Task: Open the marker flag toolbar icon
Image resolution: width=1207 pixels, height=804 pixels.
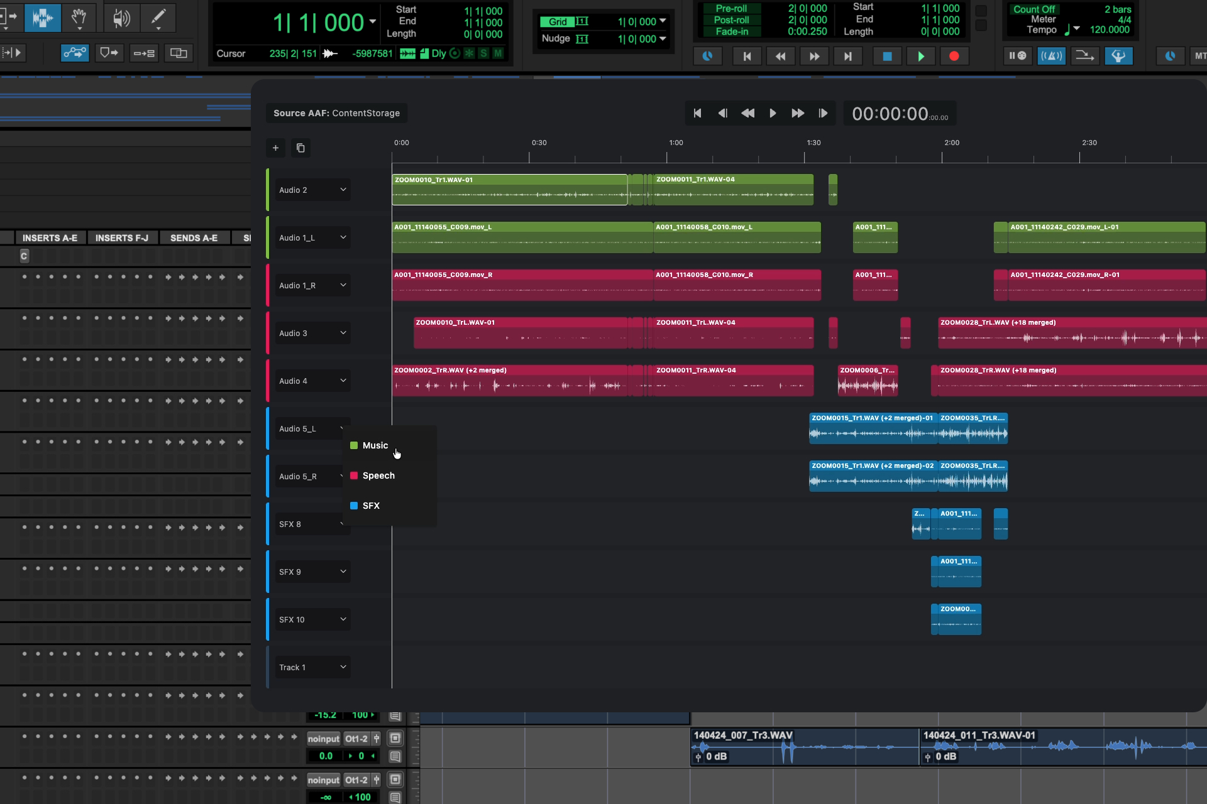Action: click(x=109, y=53)
